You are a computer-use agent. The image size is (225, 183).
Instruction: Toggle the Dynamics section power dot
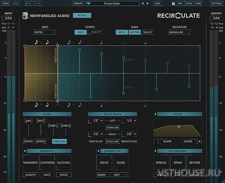coord(25,151)
